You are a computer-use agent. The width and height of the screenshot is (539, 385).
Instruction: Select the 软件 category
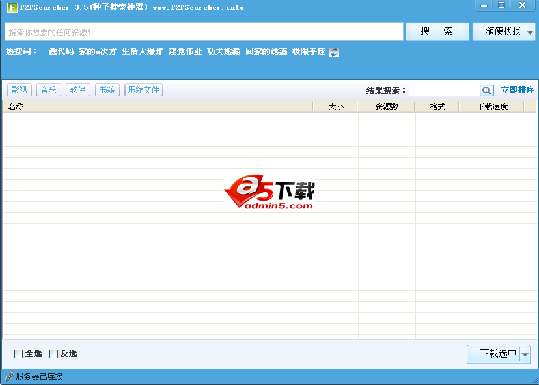tap(77, 90)
